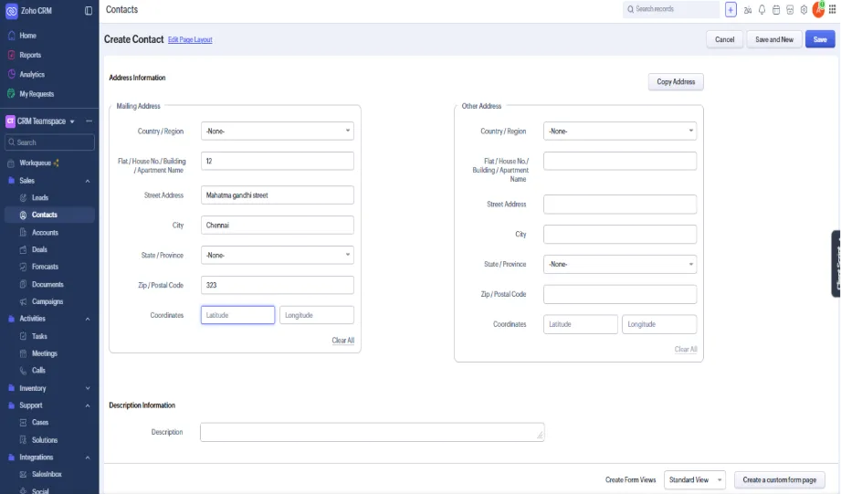This screenshot has width=841, height=494.
Task: Click Other Address Flat / House No. field
Action: click(x=620, y=161)
